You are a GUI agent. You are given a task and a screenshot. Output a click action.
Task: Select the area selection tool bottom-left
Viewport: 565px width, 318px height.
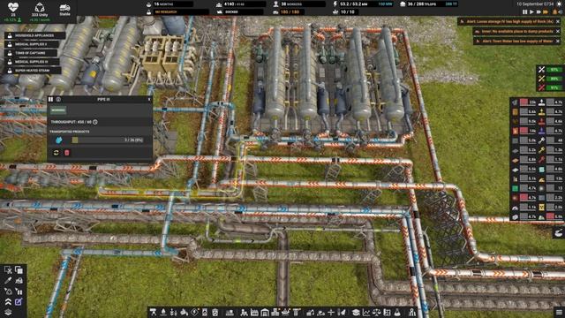pyautogui.click(x=8, y=269)
